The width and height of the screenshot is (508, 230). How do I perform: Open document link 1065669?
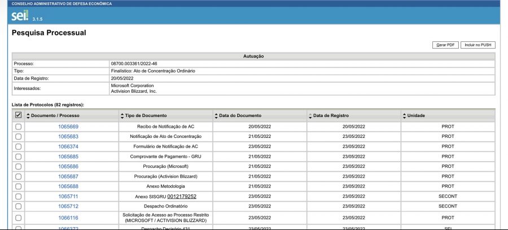click(68, 127)
